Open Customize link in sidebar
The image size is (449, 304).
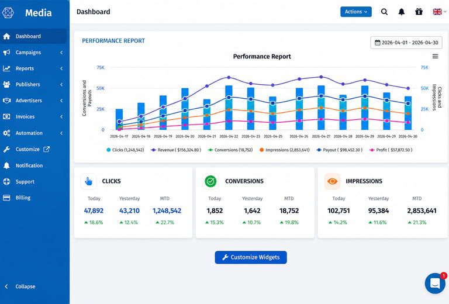point(33,149)
